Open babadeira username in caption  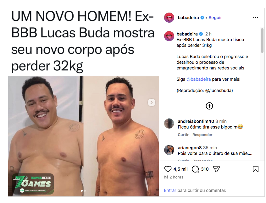coord(187,34)
